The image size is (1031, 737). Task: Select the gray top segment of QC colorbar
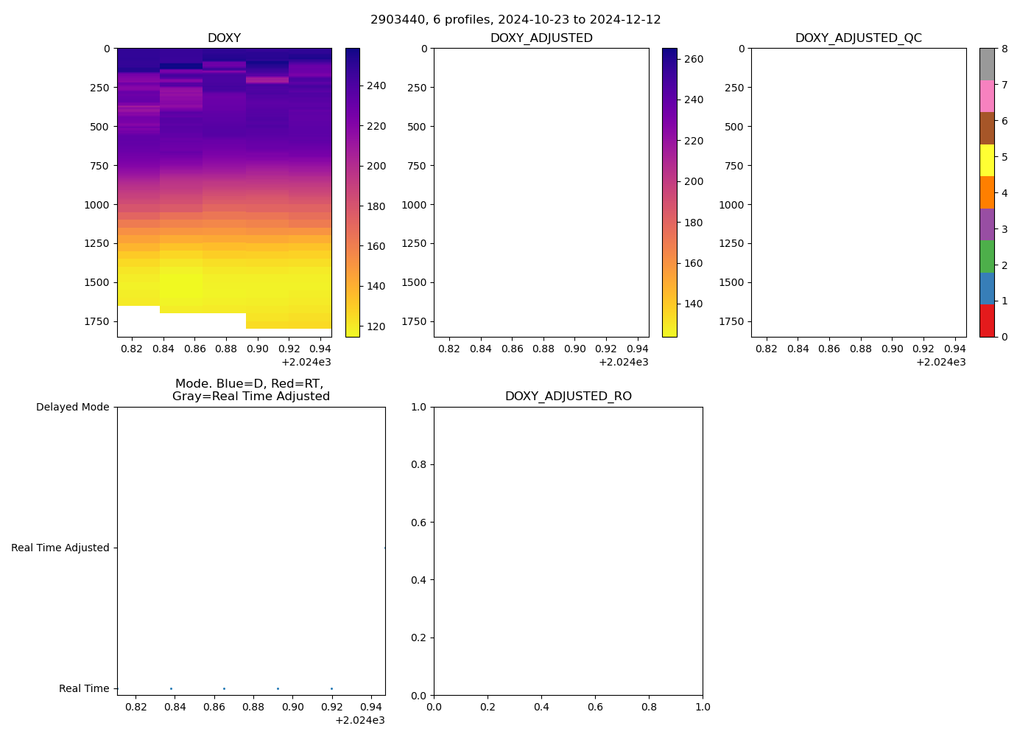(987, 64)
